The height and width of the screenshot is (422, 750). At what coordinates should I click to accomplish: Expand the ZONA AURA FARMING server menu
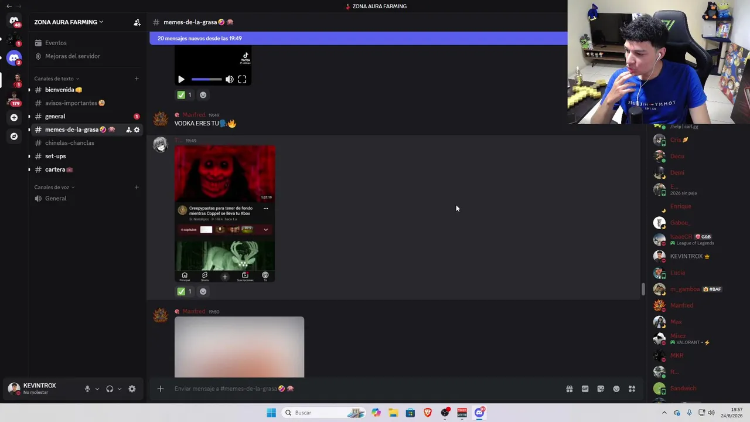tap(69, 22)
